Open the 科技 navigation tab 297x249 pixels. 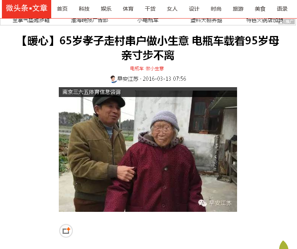click(84, 9)
